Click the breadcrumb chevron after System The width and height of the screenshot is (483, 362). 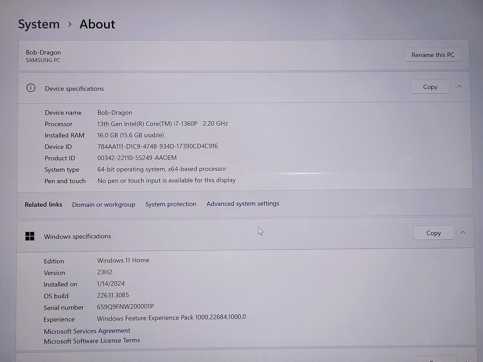70,24
